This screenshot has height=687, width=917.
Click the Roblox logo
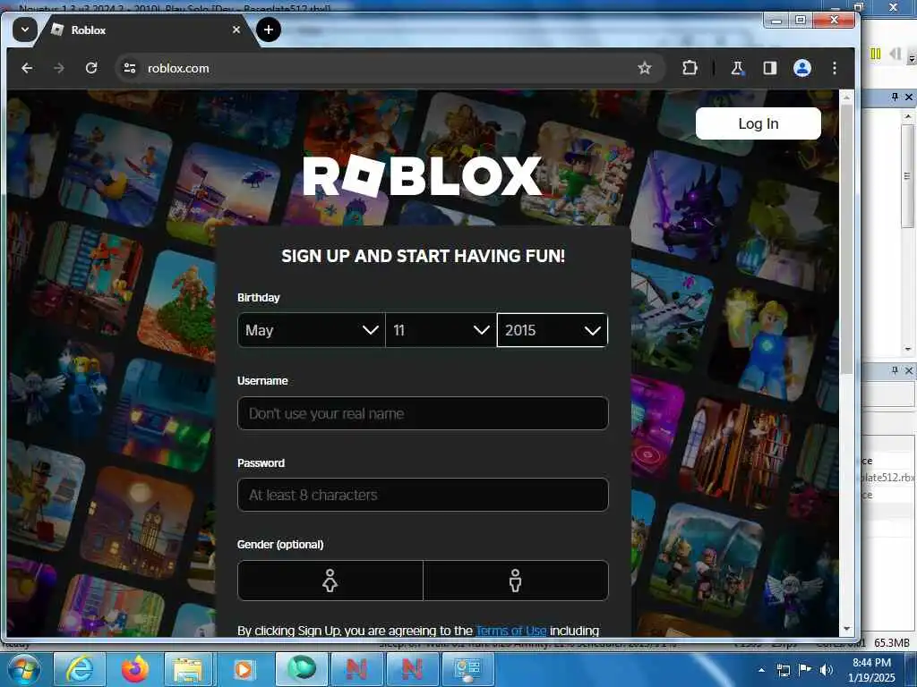coord(423,176)
